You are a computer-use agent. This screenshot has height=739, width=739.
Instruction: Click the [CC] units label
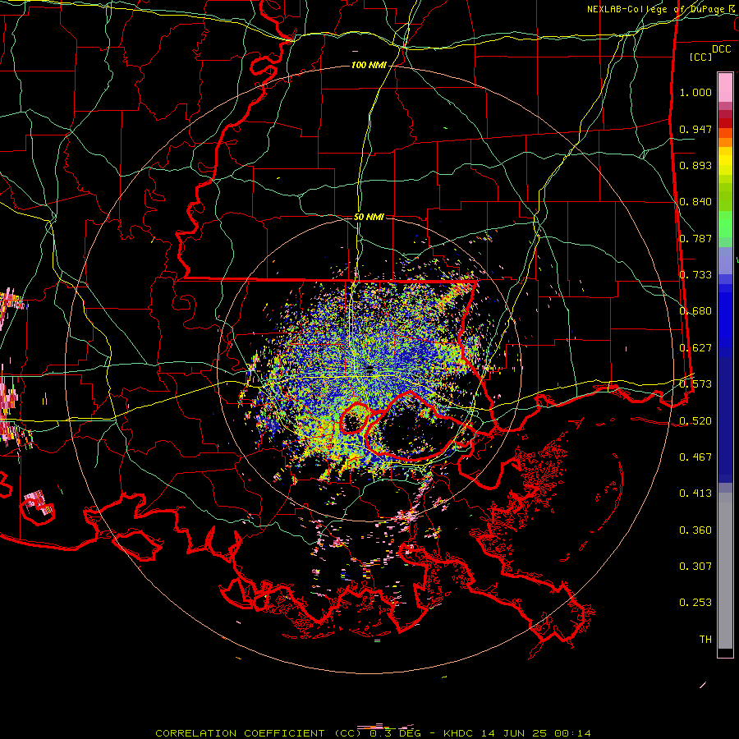(701, 57)
